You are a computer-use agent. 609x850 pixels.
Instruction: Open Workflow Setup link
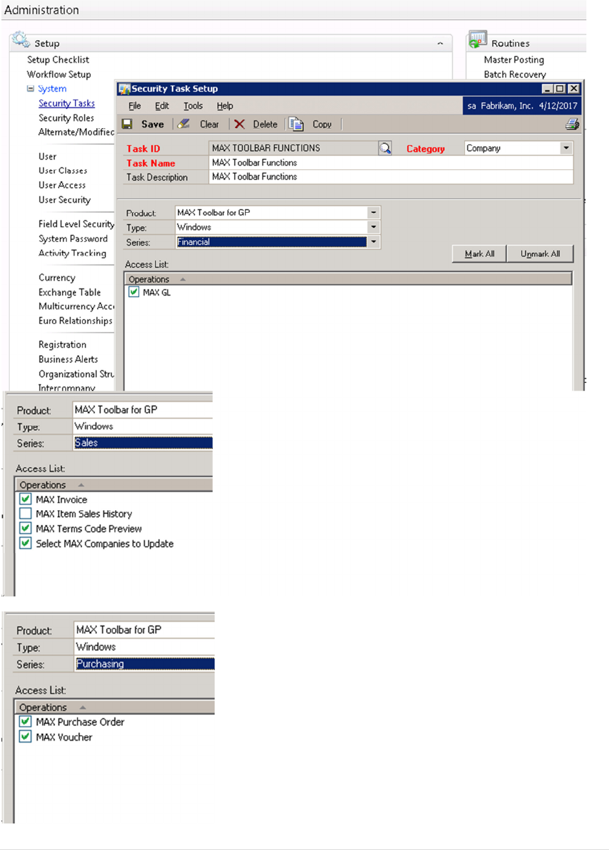point(59,74)
